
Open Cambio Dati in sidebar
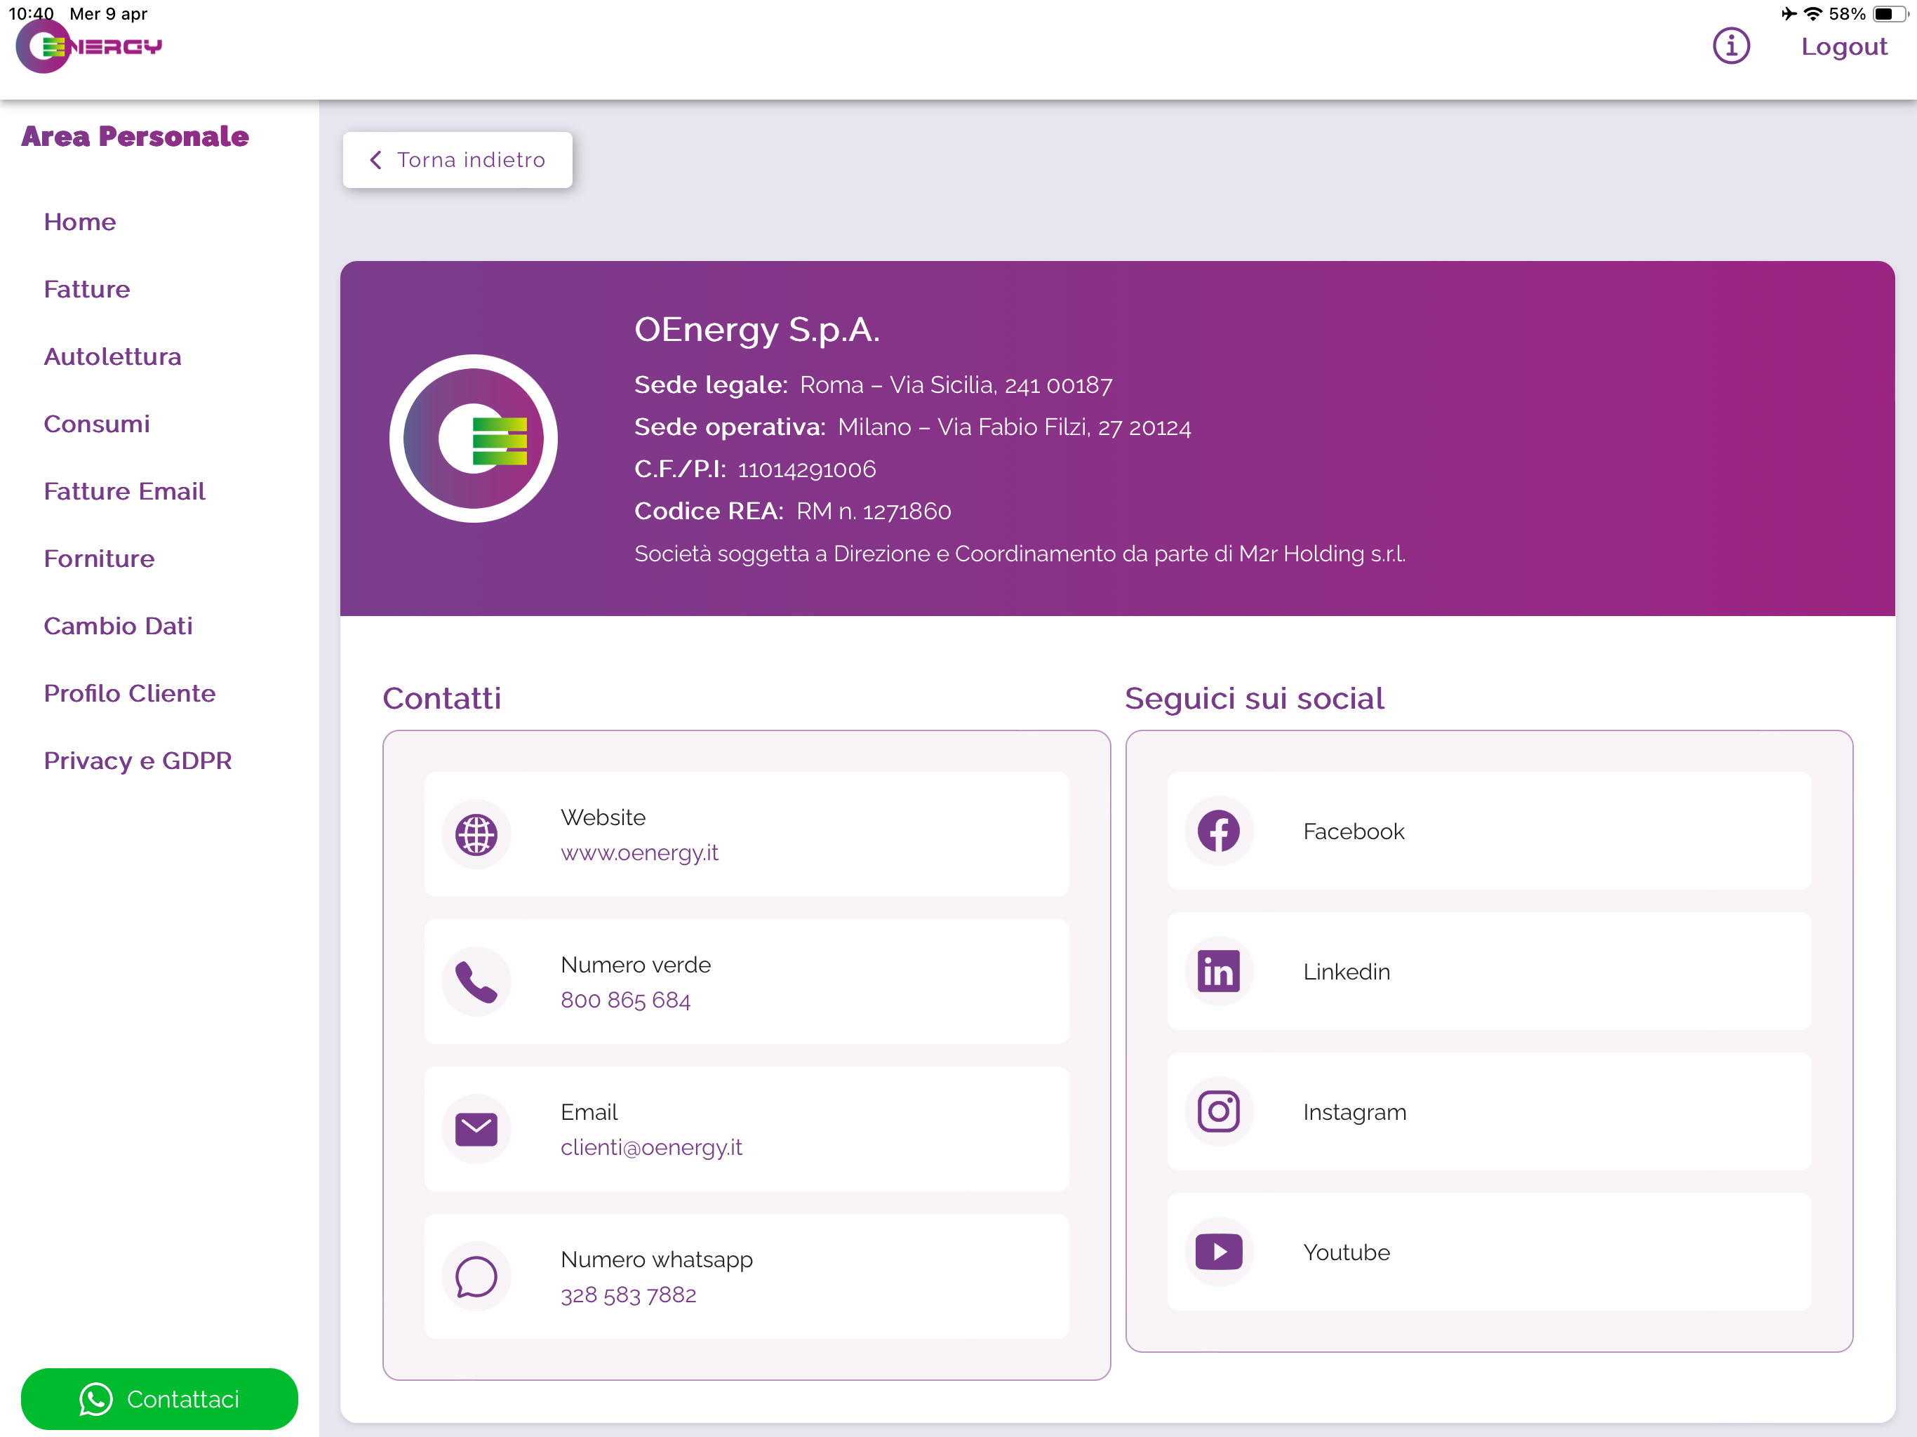119,626
